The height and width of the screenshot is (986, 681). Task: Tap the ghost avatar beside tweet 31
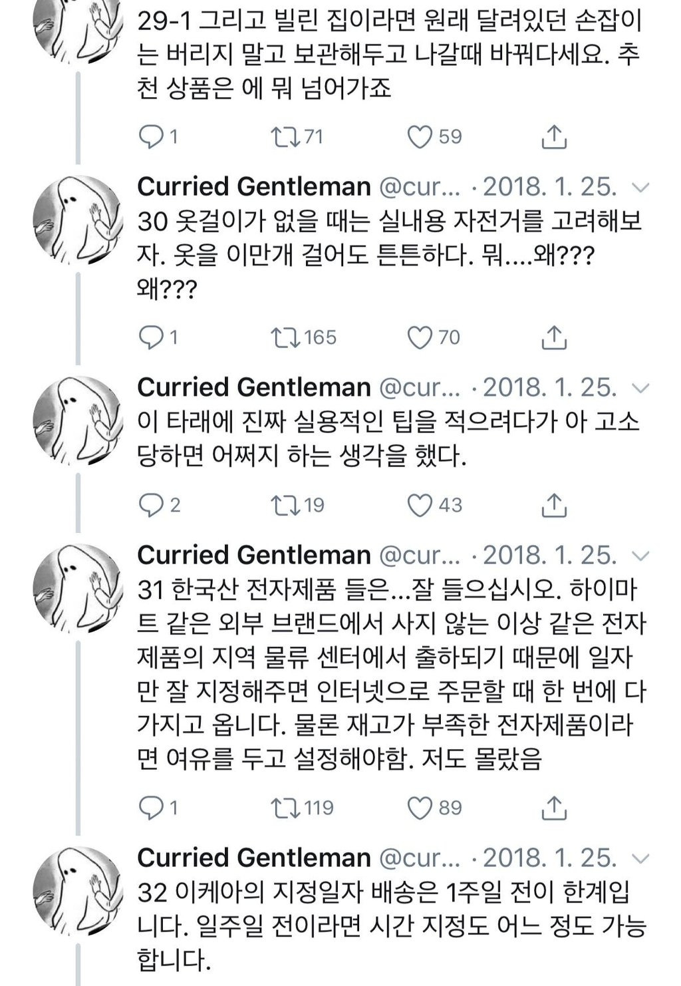click(78, 585)
